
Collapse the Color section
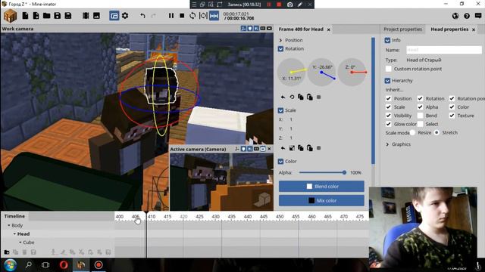coord(280,161)
